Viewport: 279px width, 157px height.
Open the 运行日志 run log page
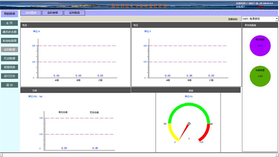(10, 76)
